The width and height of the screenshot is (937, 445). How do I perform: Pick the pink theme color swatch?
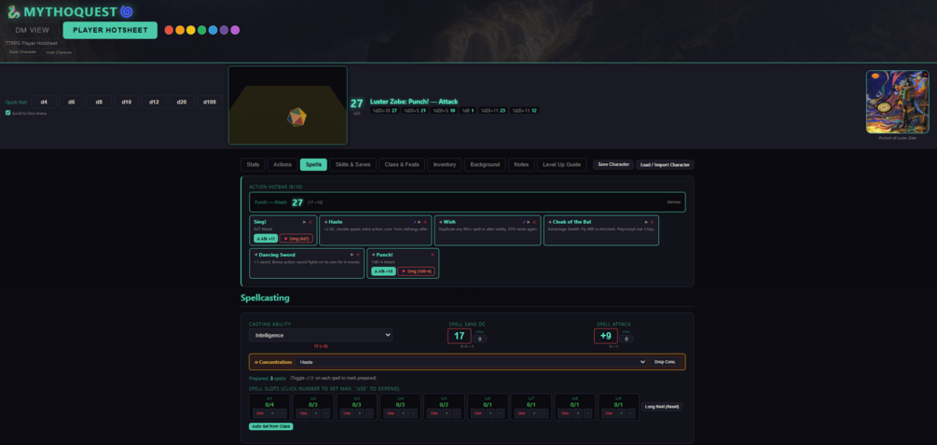click(x=235, y=30)
